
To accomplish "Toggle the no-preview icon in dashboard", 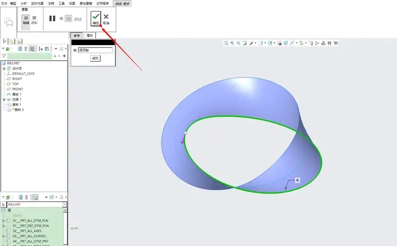I will tap(61, 19).
